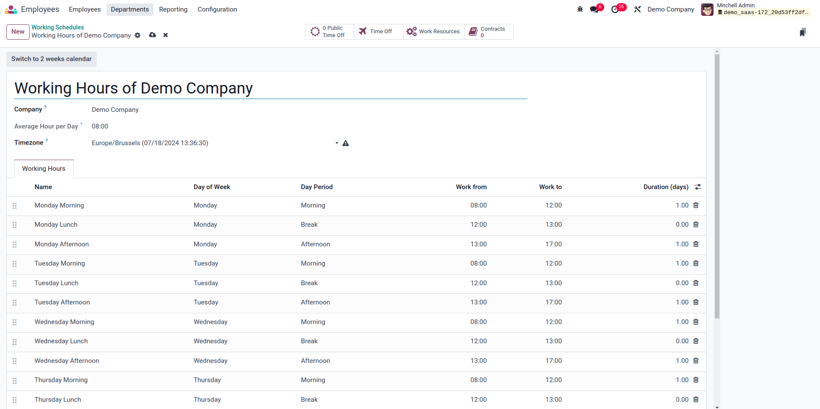Screen dimensions: 820x409
Task: Grab the Wednesday Afternoon drag handle
Action: click(x=15, y=361)
